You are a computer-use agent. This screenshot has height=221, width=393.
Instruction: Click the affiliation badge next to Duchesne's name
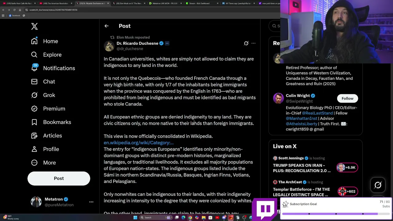click(167, 43)
